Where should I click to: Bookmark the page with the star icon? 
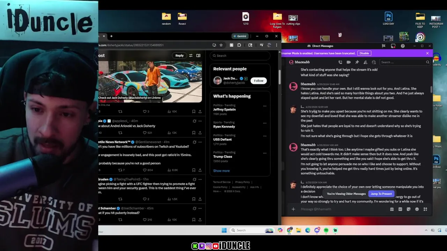pos(221,45)
